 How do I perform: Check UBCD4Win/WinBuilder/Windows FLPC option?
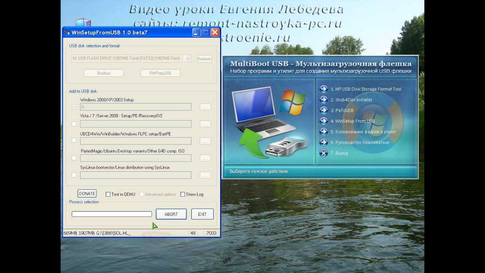(x=74, y=140)
